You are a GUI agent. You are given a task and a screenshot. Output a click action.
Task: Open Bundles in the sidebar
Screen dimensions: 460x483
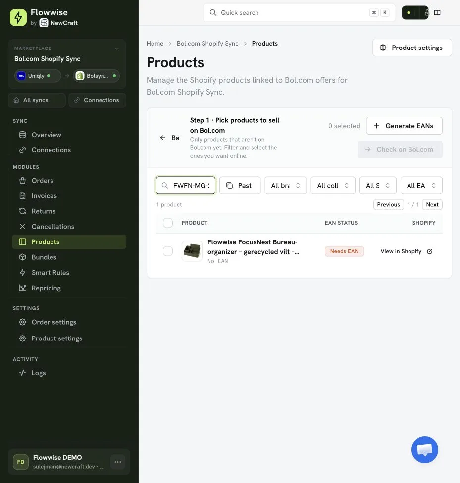click(69, 257)
